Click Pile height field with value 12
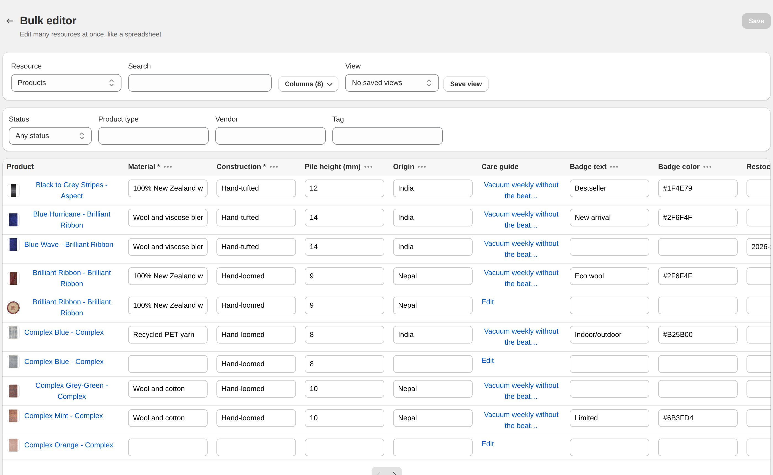 click(345, 188)
